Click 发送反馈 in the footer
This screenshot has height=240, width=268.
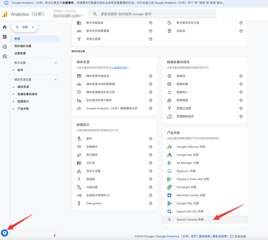click(x=238, y=236)
